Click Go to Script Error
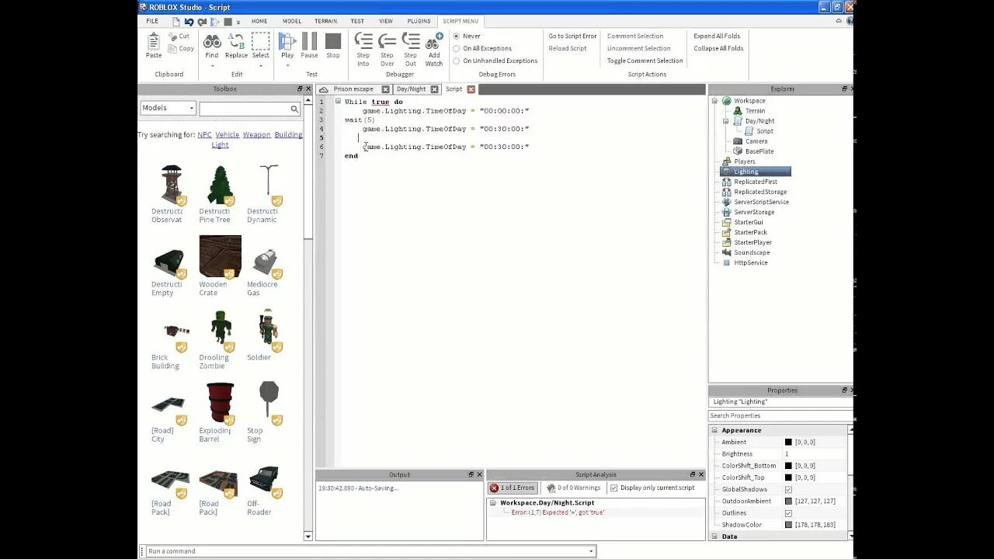Viewport: 994px width, 559px height. click(572, 36)
